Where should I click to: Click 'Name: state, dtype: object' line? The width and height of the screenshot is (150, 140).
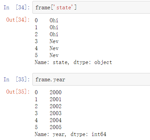click(x=74, y=62)
